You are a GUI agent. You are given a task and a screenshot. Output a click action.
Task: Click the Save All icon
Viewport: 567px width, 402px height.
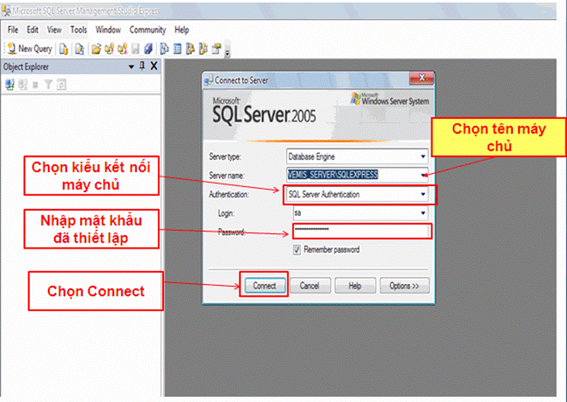click(x=149, y=49)
